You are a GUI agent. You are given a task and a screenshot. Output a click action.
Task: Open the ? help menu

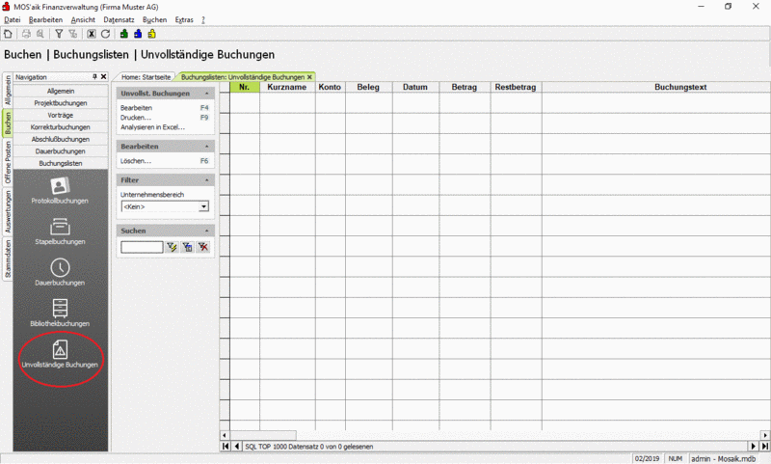point(203,19)
